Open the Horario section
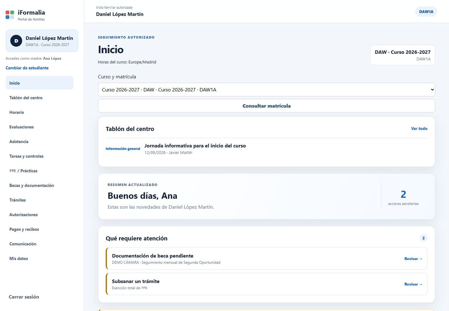This screenshot has width=449, height=311. [39, 112]
